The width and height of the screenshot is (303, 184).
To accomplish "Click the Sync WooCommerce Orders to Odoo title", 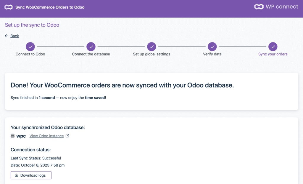I will [50, 7].
